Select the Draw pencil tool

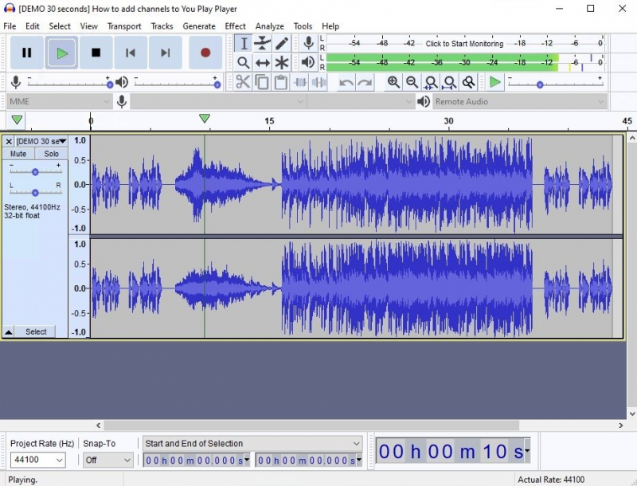coord(282,43)
